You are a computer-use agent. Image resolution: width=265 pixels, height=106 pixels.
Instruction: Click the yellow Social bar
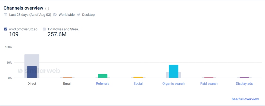point(138,77)
